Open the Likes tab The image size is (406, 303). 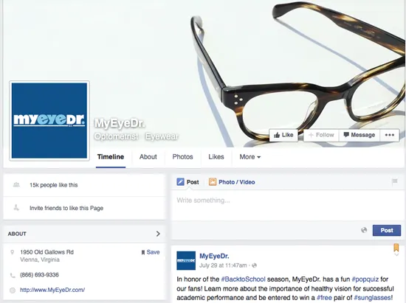coord(216,157)
